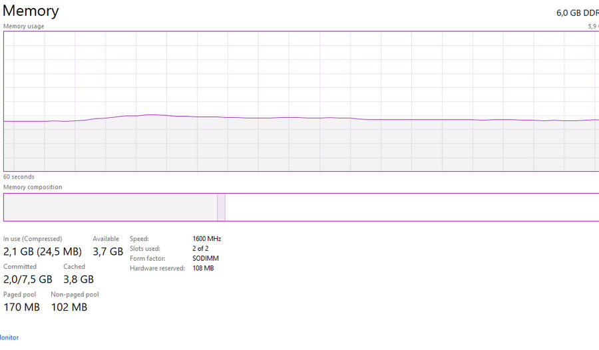Click the Memory usage label above graph
This screenshot has width=599, height=350.
[x=24, y=26]
